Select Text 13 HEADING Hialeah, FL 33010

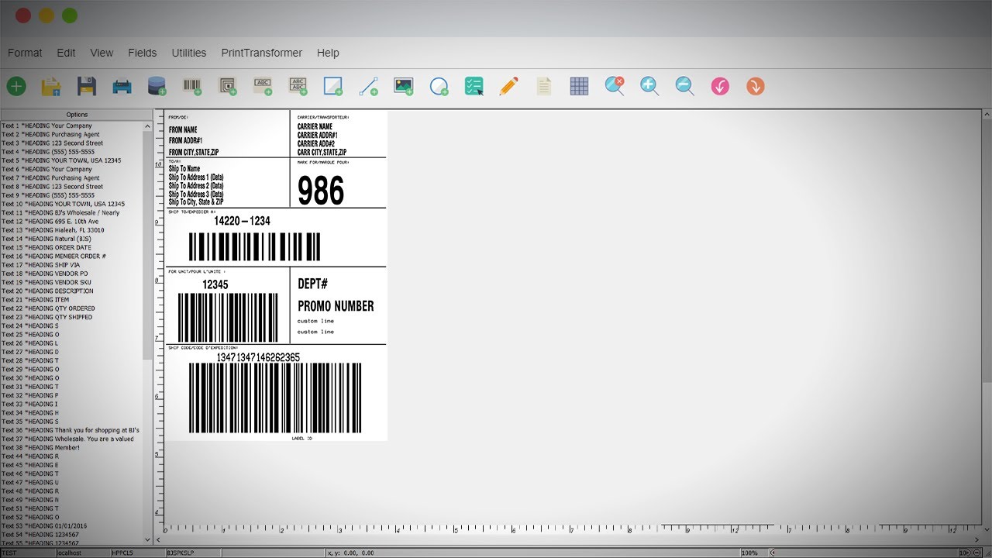pyautogui.click(x=71, y=230)
